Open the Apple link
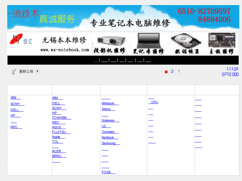The image size is (242, 181). pos(59,137)
